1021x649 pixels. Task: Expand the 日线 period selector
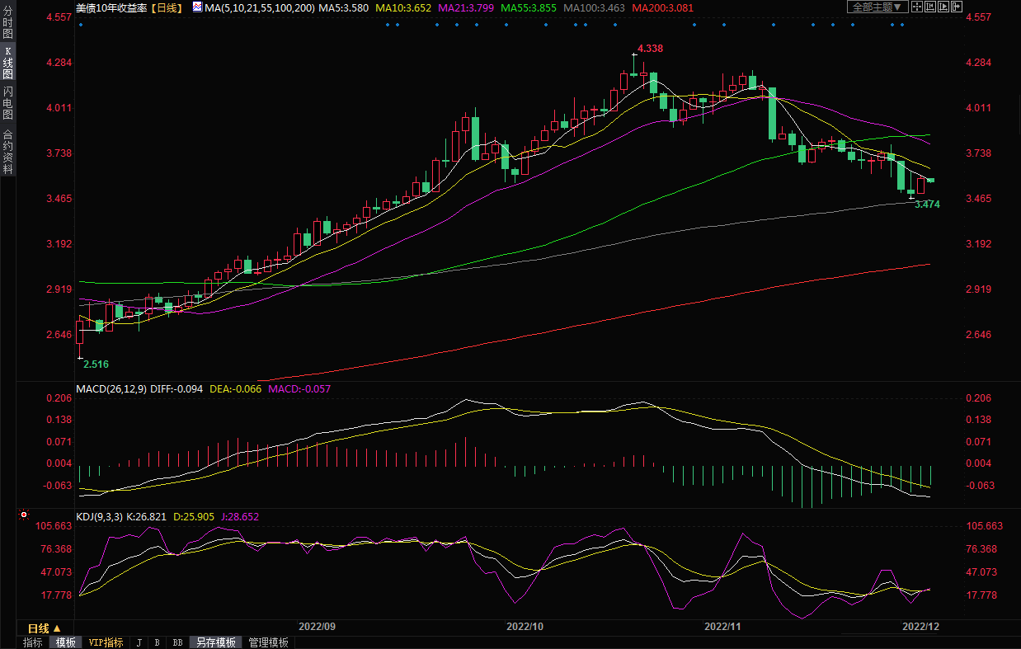click(x=45, y=628)
